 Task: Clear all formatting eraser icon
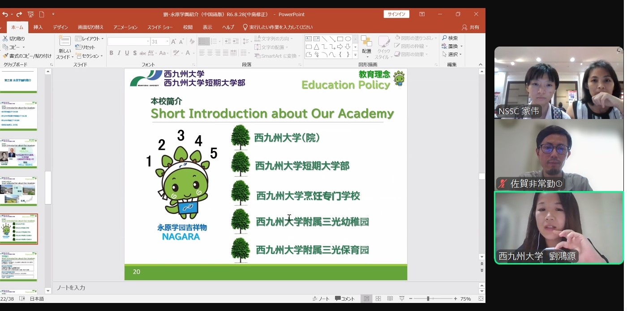point(192,42)
